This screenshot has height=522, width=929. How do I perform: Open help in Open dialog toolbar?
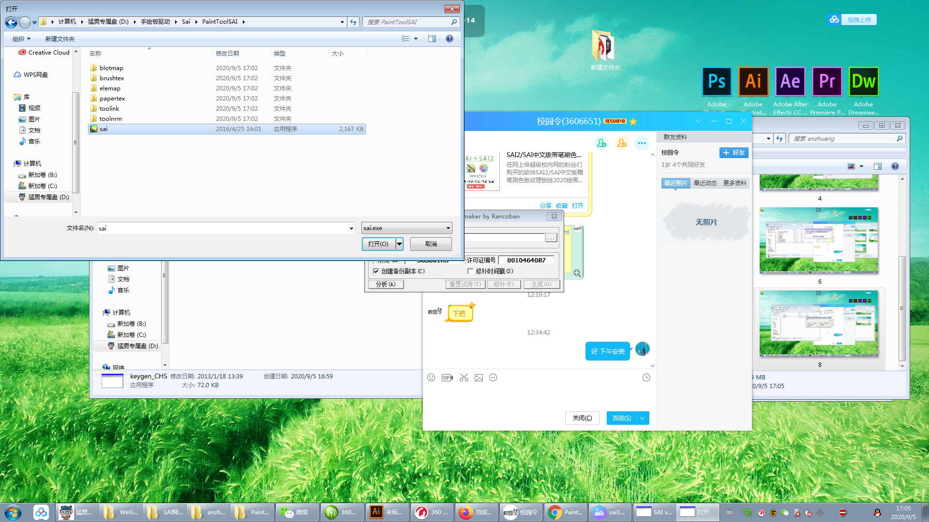450,39
